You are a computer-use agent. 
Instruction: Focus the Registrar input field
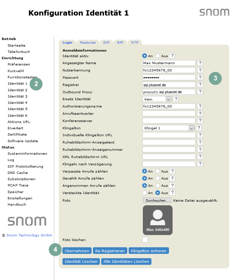[169, 85]
